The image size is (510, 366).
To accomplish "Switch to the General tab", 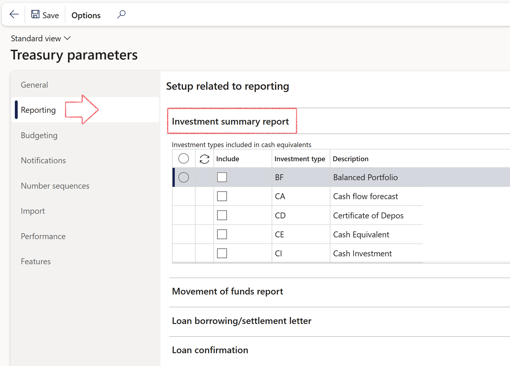I will pyautogui.click(x=34, y=85).
